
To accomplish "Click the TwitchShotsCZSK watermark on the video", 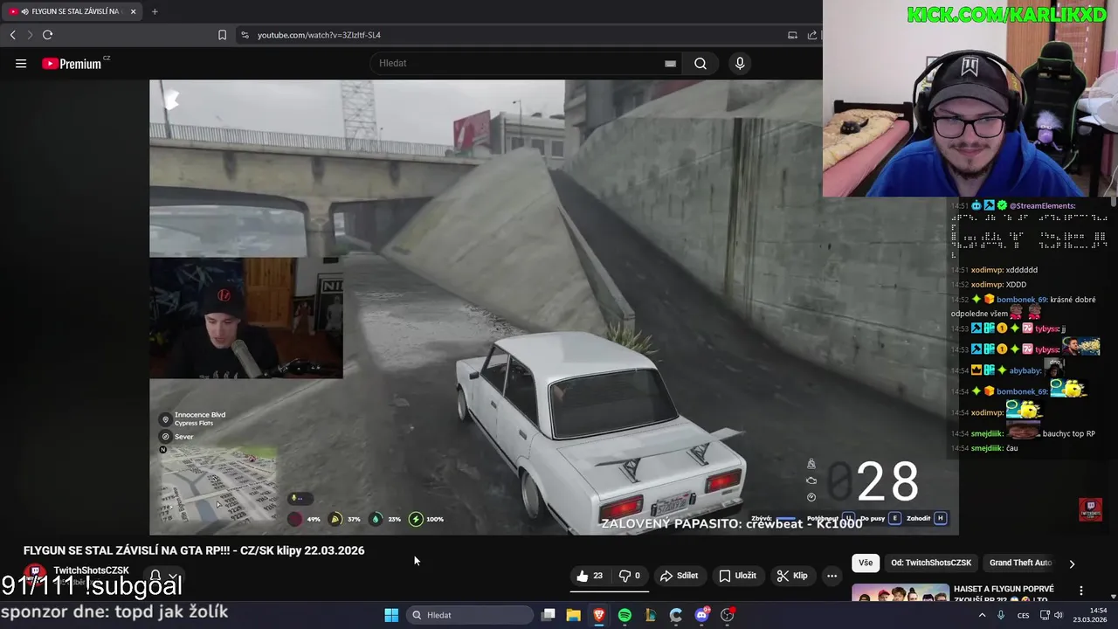I will point(1090,509).
